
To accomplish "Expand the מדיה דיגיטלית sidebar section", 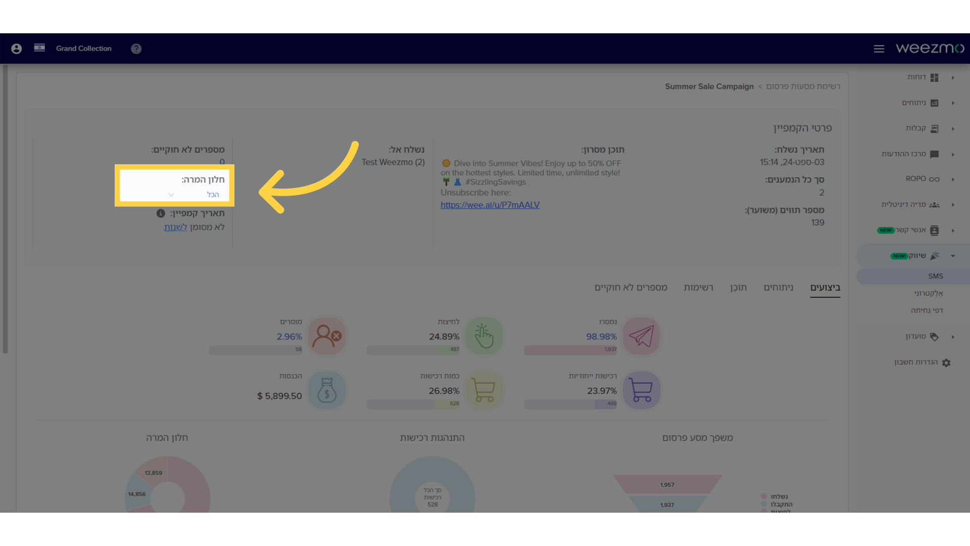I will pos(953,205).
